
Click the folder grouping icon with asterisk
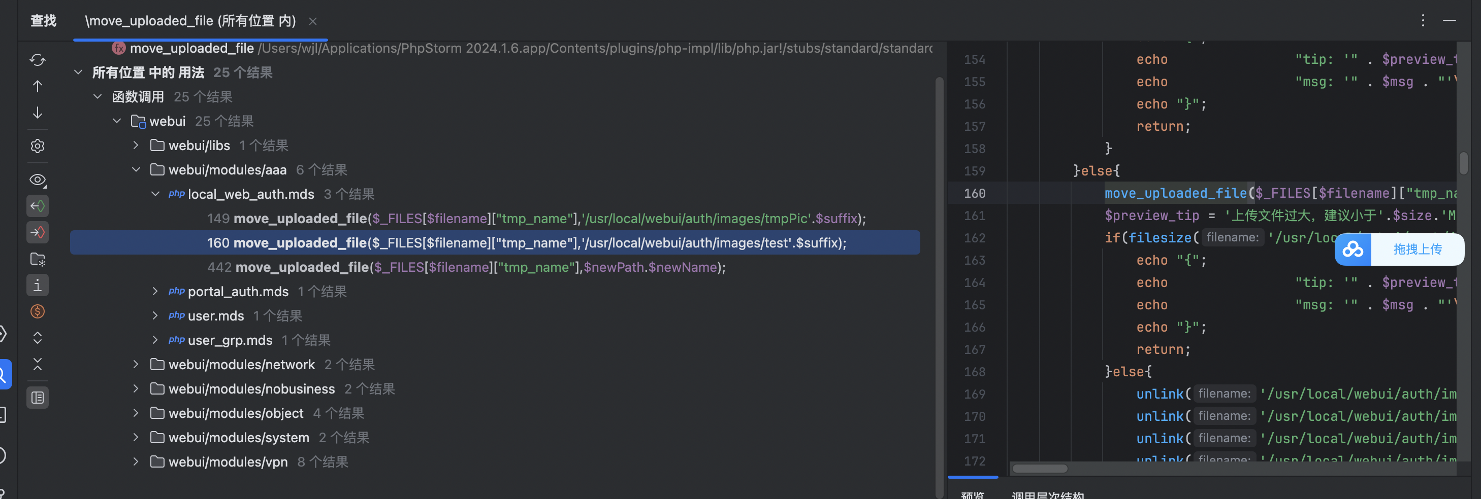click(38, 260)
